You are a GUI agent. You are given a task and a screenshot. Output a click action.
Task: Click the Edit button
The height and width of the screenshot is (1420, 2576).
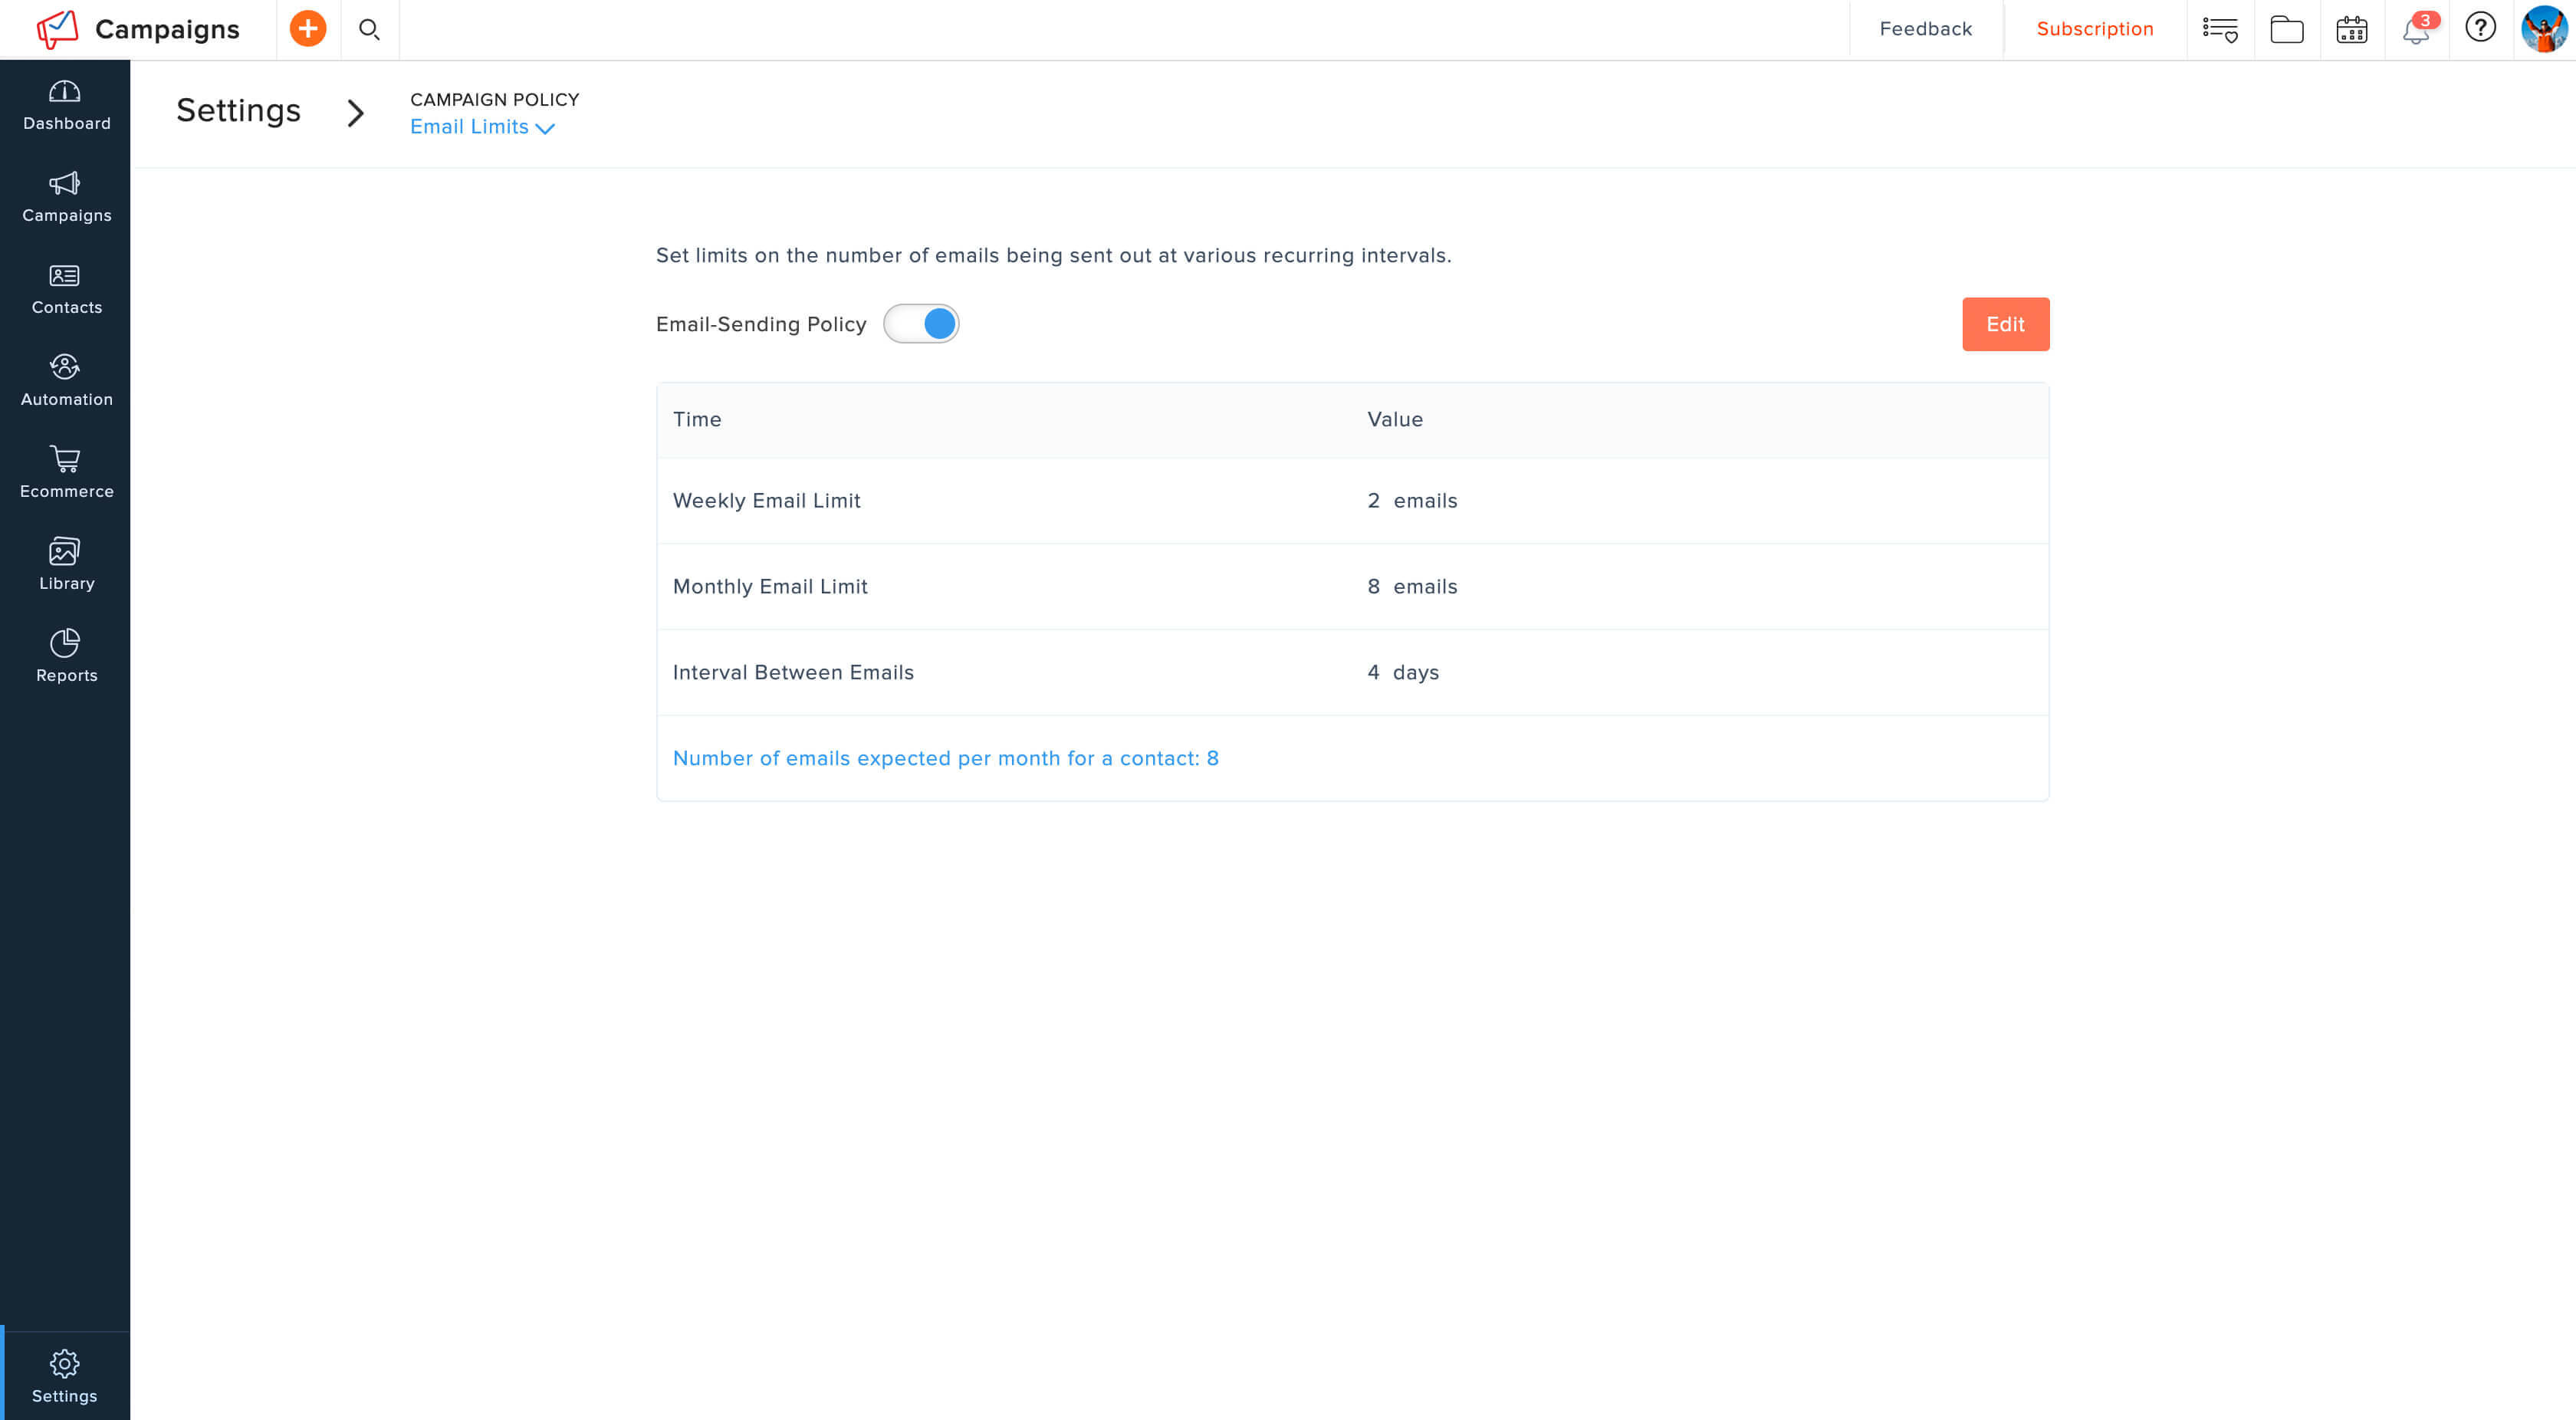(2004, 324)
